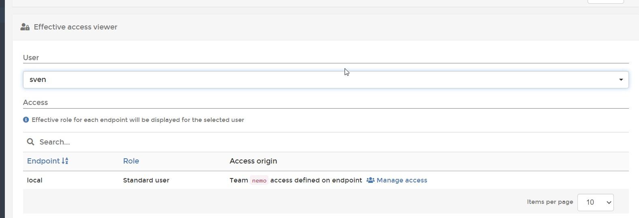Click the caret arrow of the user selector
Screen dimensions: 639x218
click(x=621, y=80)
